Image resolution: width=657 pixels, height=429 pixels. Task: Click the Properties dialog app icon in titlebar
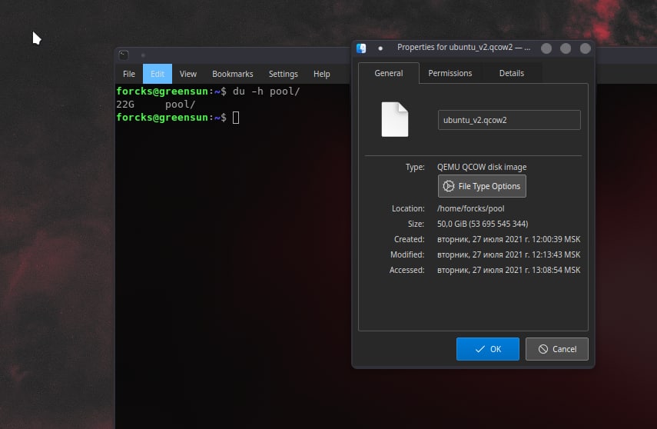(361, 48)
